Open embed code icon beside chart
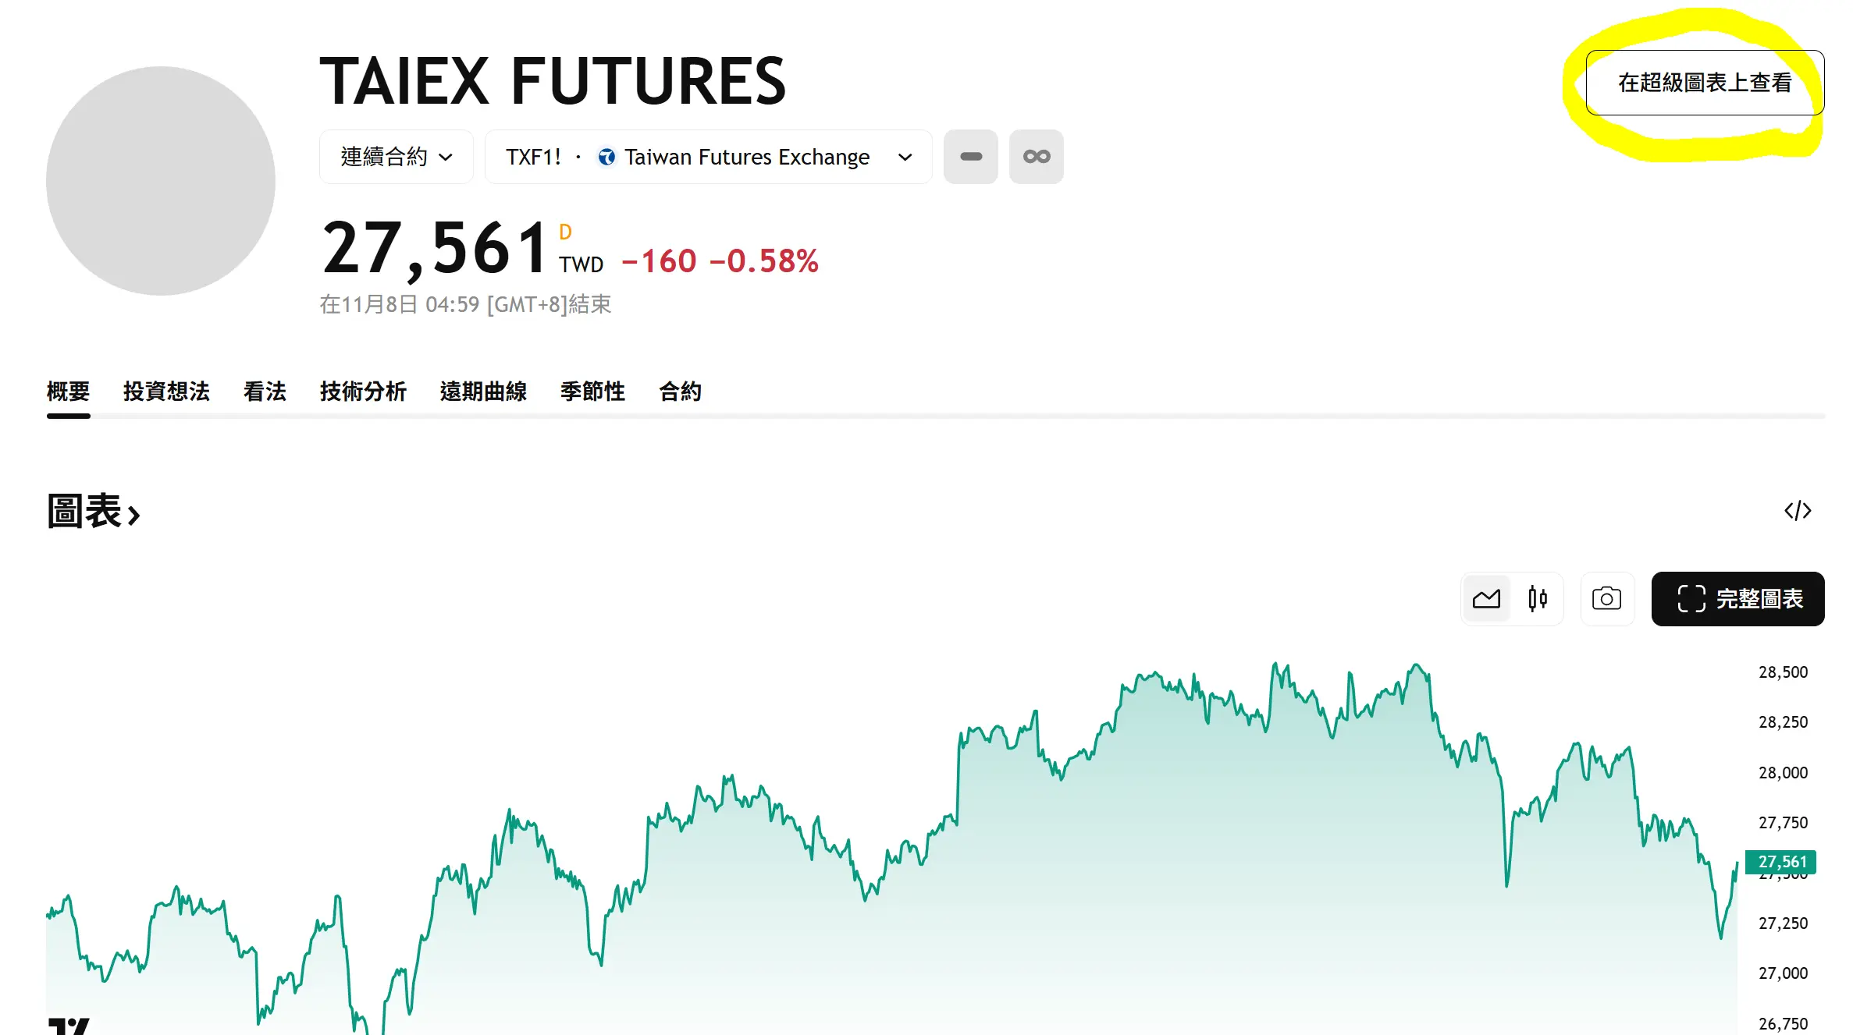This screenshot has width=1853, height=1035. coord(1798,511)
